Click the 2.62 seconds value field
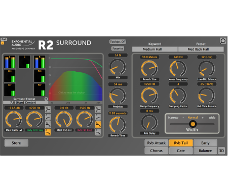 click(x=118, y=113)
